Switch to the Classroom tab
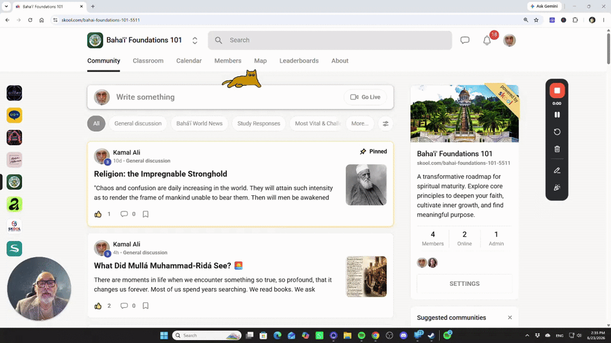The height and width of the screenshot is (343, 611). 148,61
